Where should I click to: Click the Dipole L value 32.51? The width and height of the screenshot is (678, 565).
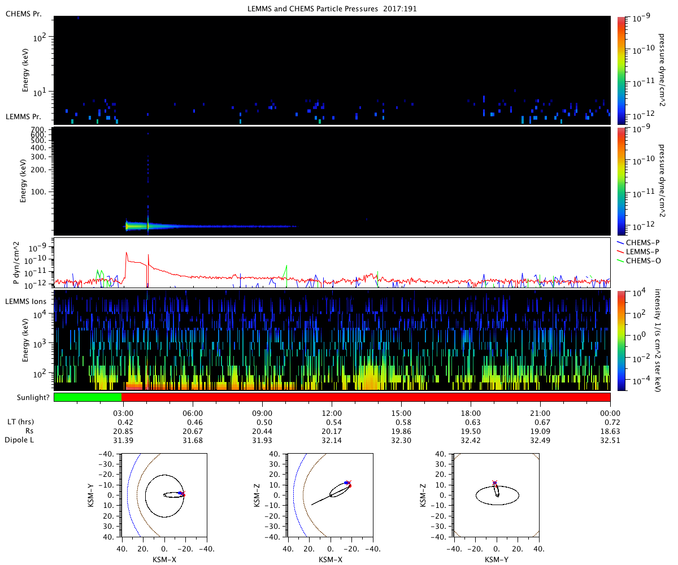(x=610, y=440)
